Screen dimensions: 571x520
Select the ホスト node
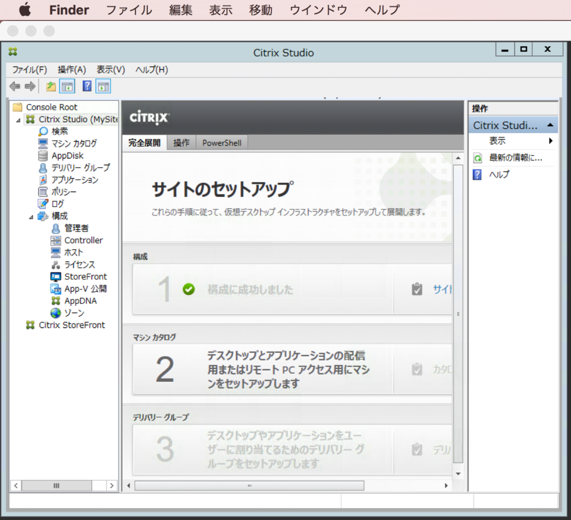tap(74, 252)
